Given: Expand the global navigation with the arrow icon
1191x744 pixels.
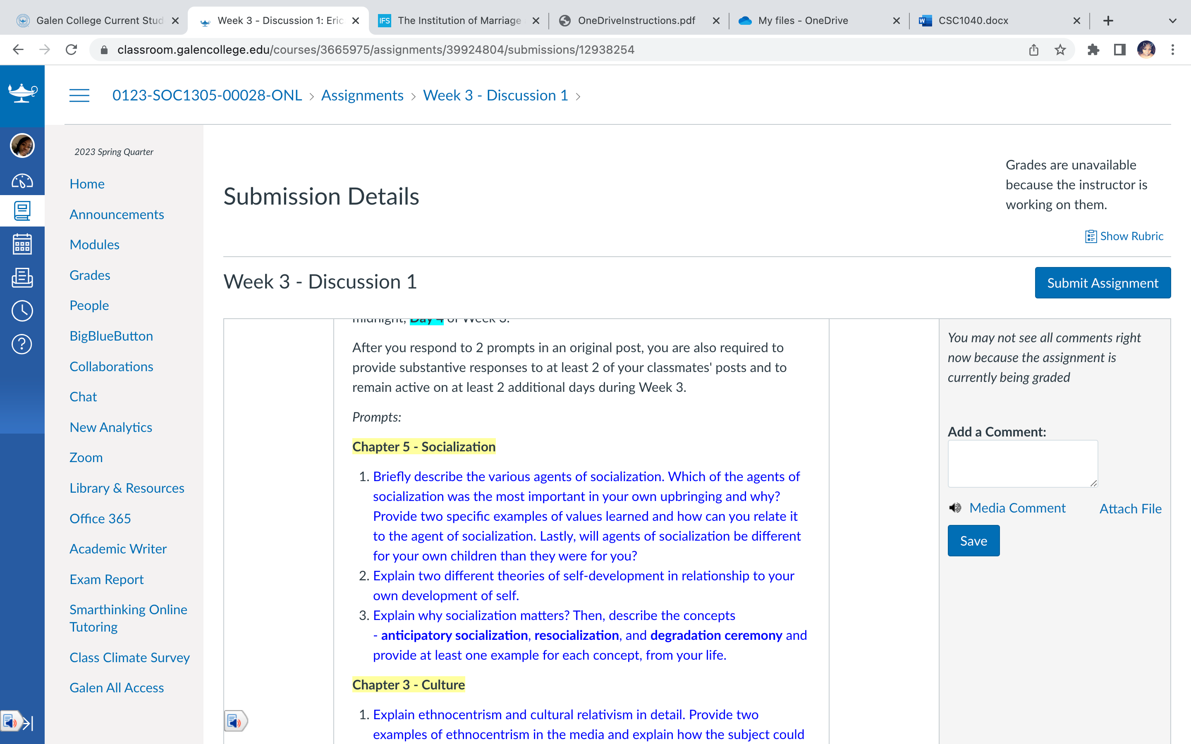Looking at the screenshot, I should pyautogui.click(x=28, y=723).
